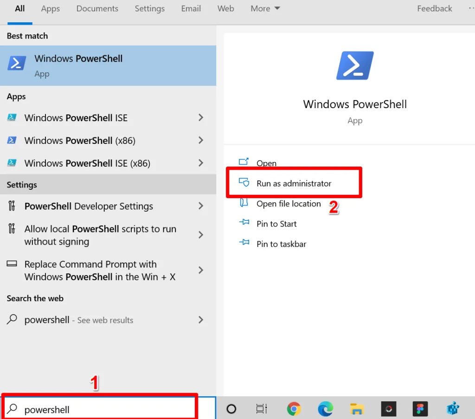Click the Windows PowerShell ISE (x86) icon
The image size is (475, 419).
pyautogui.click(x=12, y=163)
